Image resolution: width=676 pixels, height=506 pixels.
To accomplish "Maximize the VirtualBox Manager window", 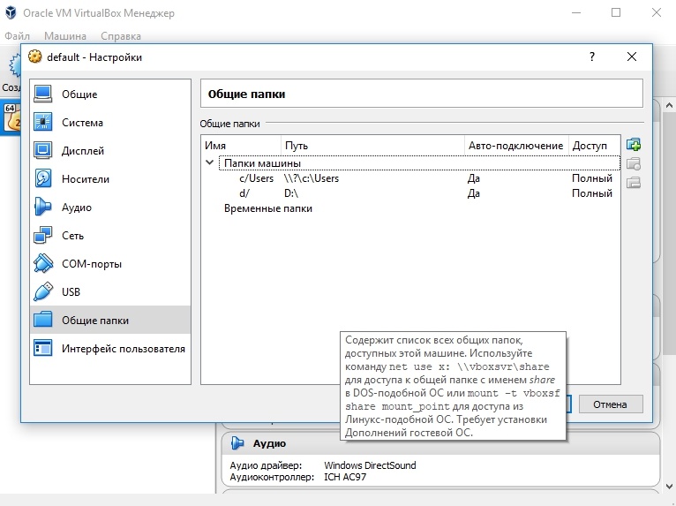I will pos(616,12).
